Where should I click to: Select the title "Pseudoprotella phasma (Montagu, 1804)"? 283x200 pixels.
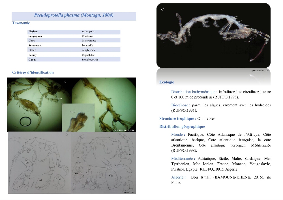tap(74, 15)
